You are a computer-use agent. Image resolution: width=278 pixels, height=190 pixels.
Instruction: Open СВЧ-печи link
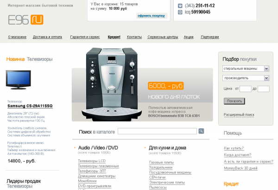[158, 177]
